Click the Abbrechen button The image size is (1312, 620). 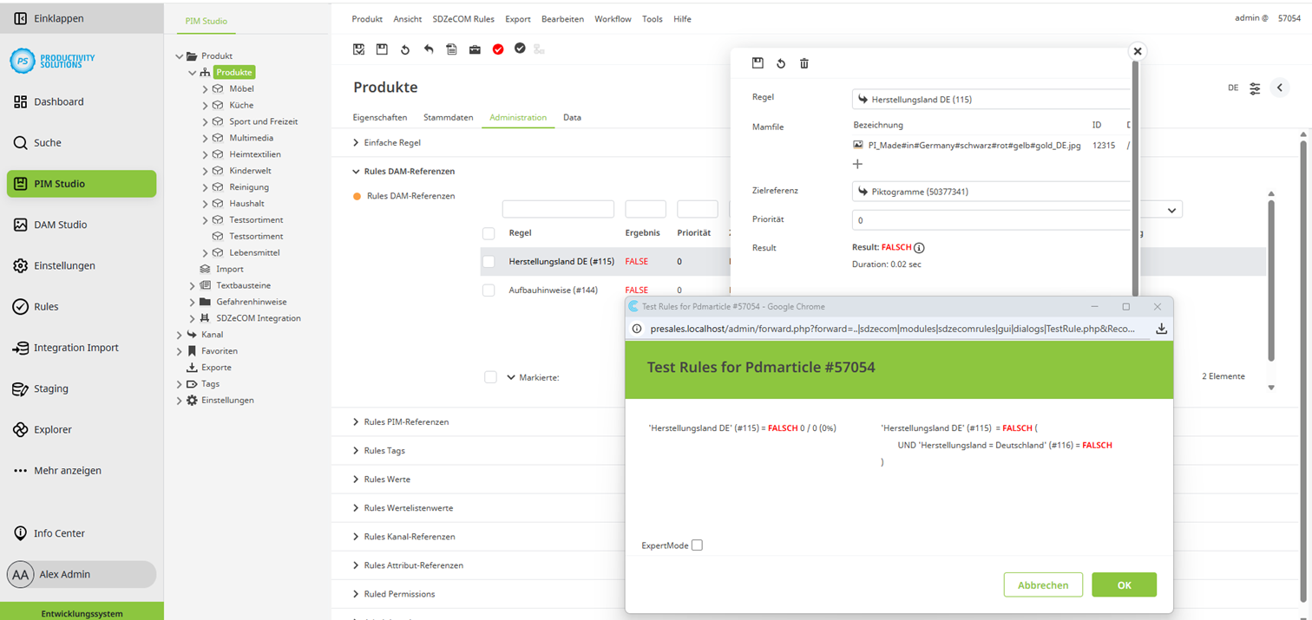tap(1043, 585)
